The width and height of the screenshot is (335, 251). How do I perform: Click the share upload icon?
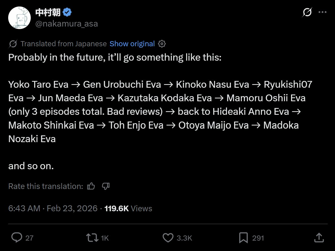coord(319,237)
